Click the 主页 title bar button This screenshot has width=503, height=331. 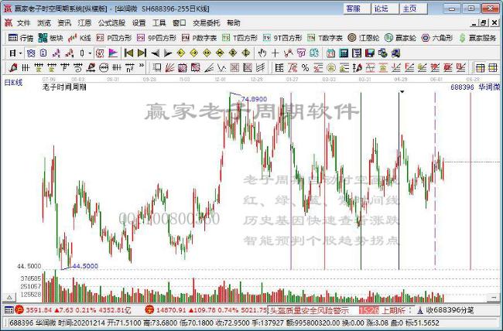pos(413,9)
